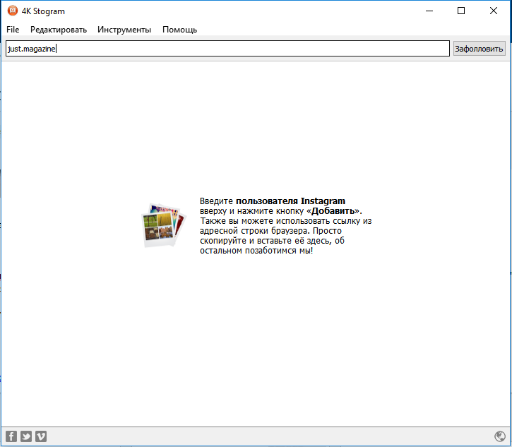Click the globe icon at bottom right
The width and height of the screenshot is (512, 447).
tap(500, 436)
